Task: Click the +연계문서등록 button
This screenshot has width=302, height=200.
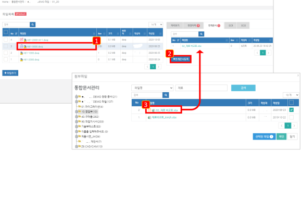Action: click(x=181, y=59)
